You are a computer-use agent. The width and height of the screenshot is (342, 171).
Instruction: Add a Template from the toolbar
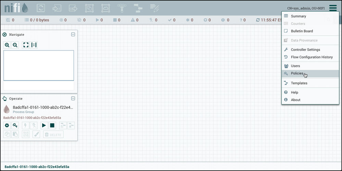(138, 8)
